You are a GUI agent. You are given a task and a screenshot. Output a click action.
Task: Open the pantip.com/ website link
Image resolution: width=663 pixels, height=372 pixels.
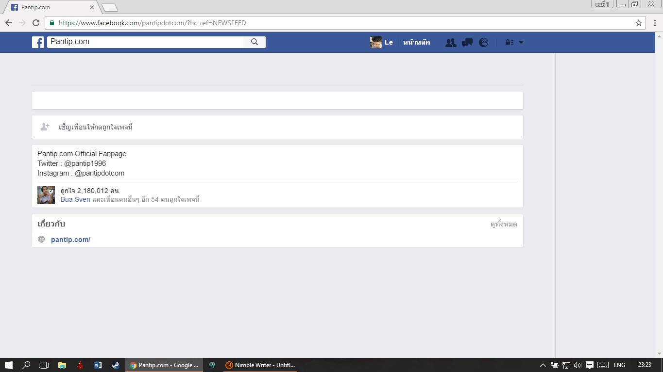coord(70,240)
